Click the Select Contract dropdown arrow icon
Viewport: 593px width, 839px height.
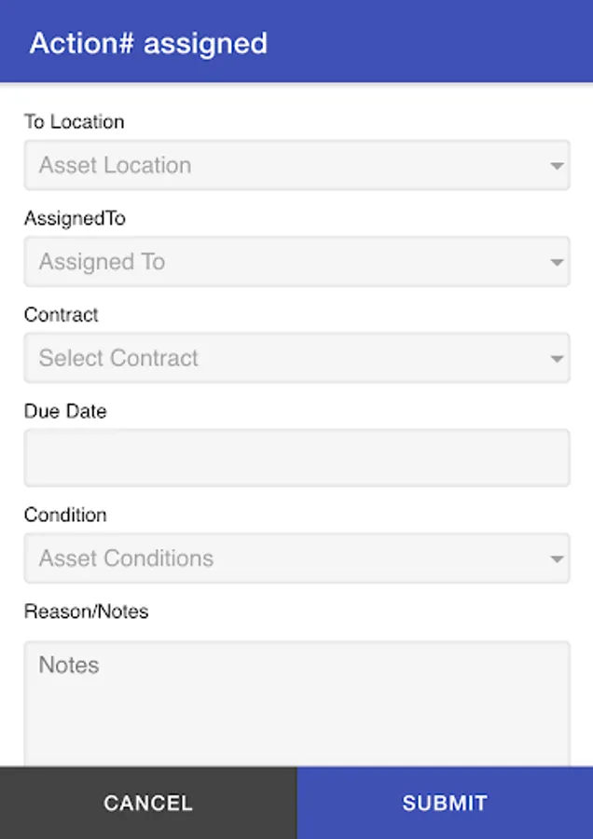pyautogui.click(x=557, y=360)
